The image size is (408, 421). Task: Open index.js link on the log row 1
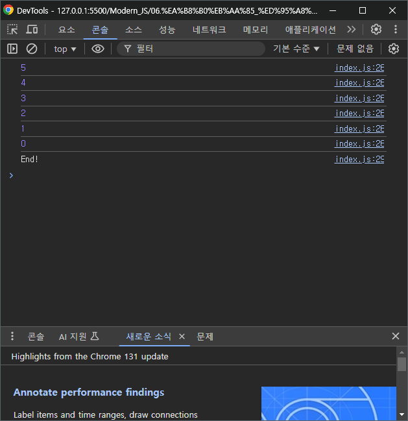(359, 129)
